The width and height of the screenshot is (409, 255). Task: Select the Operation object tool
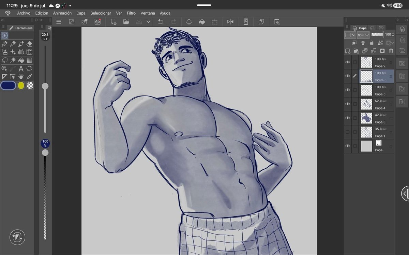click(x=5, y=68)
